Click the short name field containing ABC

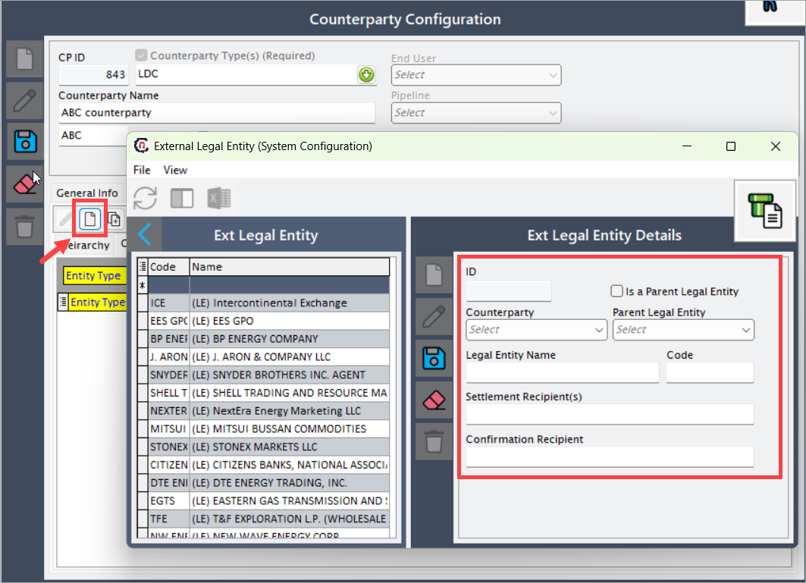[x=93, y=136]
